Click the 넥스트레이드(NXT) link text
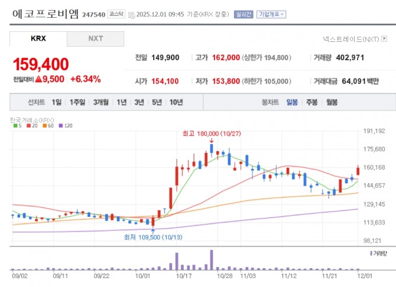Image resolution: width=396 pixels, height=287 pixels. pos(351,39)
